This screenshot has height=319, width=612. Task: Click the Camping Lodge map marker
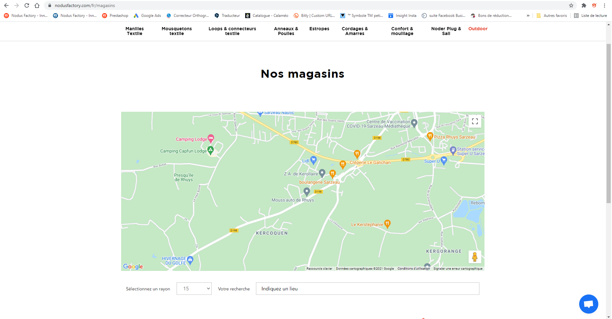click(211, 138)
